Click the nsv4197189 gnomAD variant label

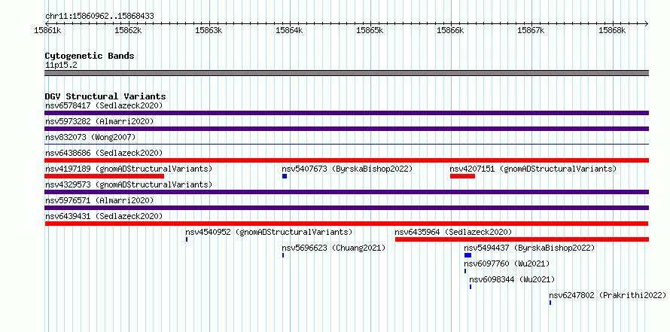(129, 169)
